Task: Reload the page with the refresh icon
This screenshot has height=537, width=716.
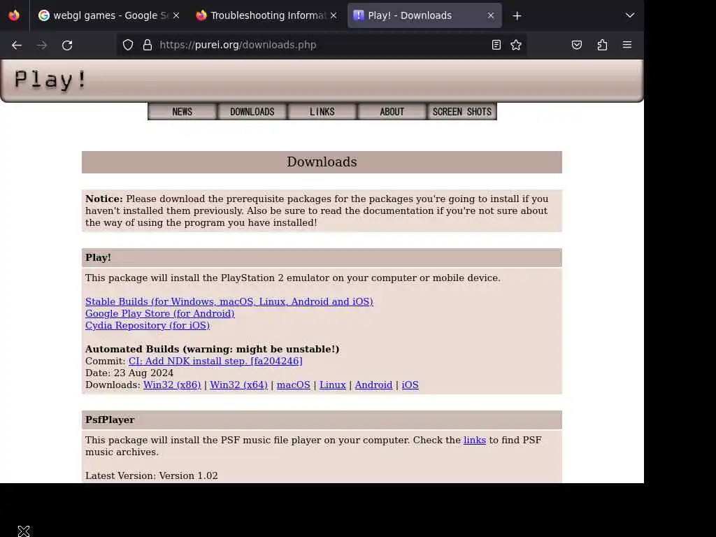Action: click(x=67, y=45)
